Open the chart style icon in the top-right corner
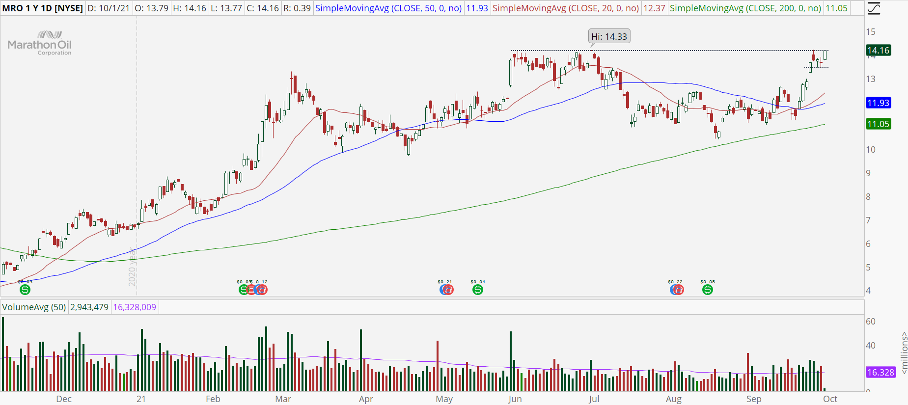The width and height of the screenshot is (908, 405). click(x=874, y=8)
